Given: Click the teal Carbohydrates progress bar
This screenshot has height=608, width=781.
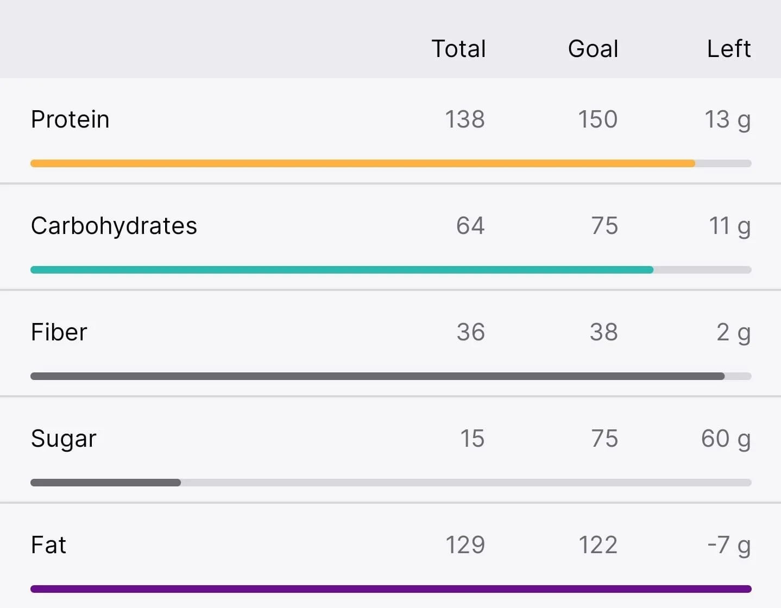Looking at the screenshot, I should (x=391, y=270).
